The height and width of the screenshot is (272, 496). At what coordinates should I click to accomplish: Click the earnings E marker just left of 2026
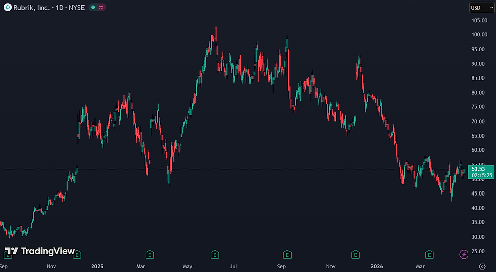click(355, 254)
